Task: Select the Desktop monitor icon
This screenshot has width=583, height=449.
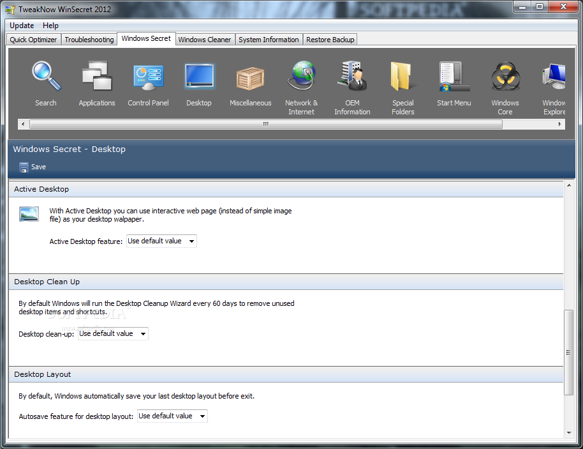Action: tap(199, 76)
